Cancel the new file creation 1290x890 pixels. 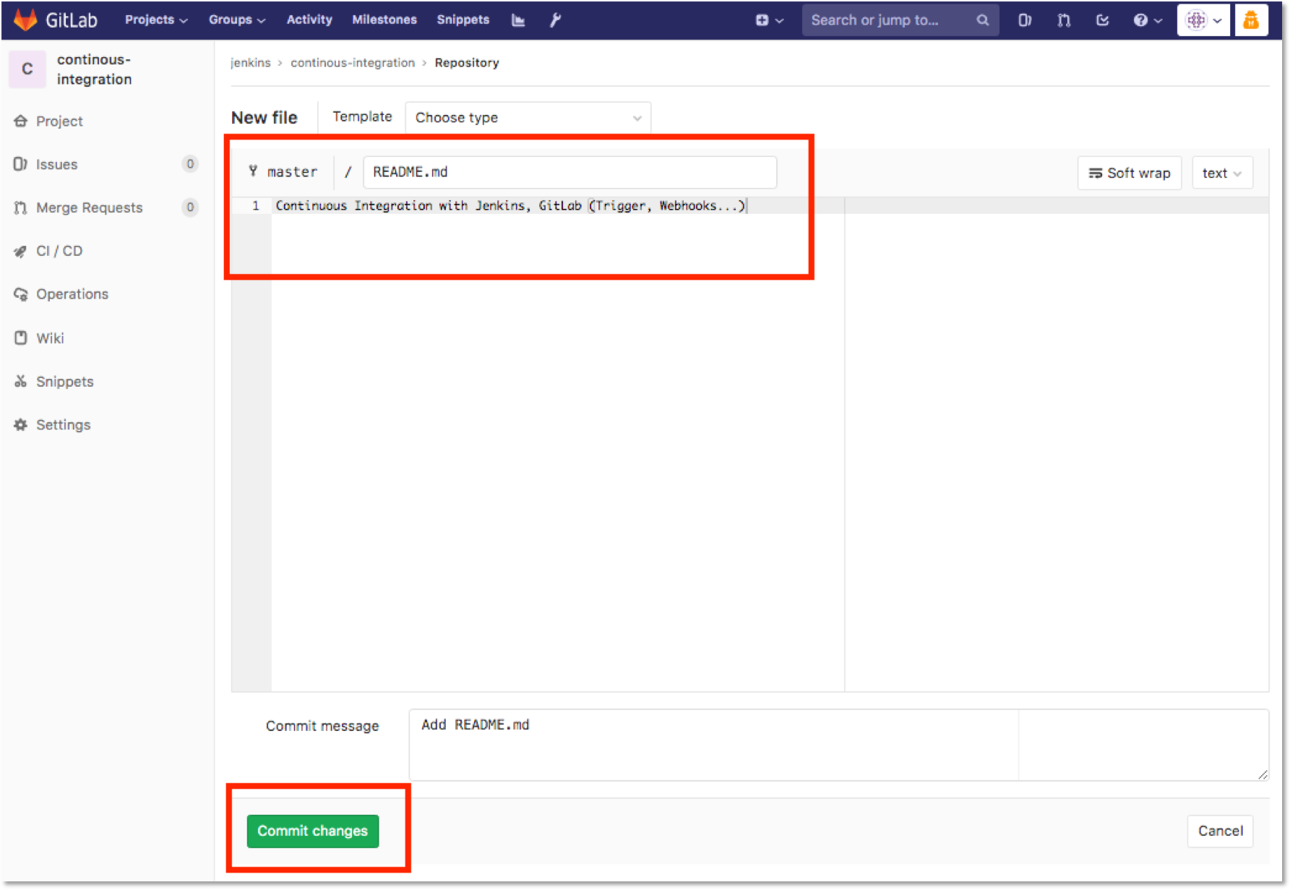[x=1219, y=831]
